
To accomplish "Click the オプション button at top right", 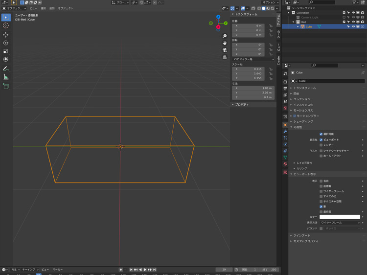I will point(270,2).
